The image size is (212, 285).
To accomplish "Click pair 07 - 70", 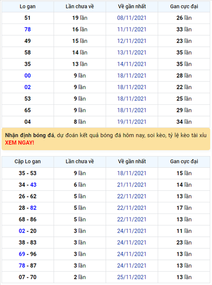I will pyautogui.click(x=28, y=277).
